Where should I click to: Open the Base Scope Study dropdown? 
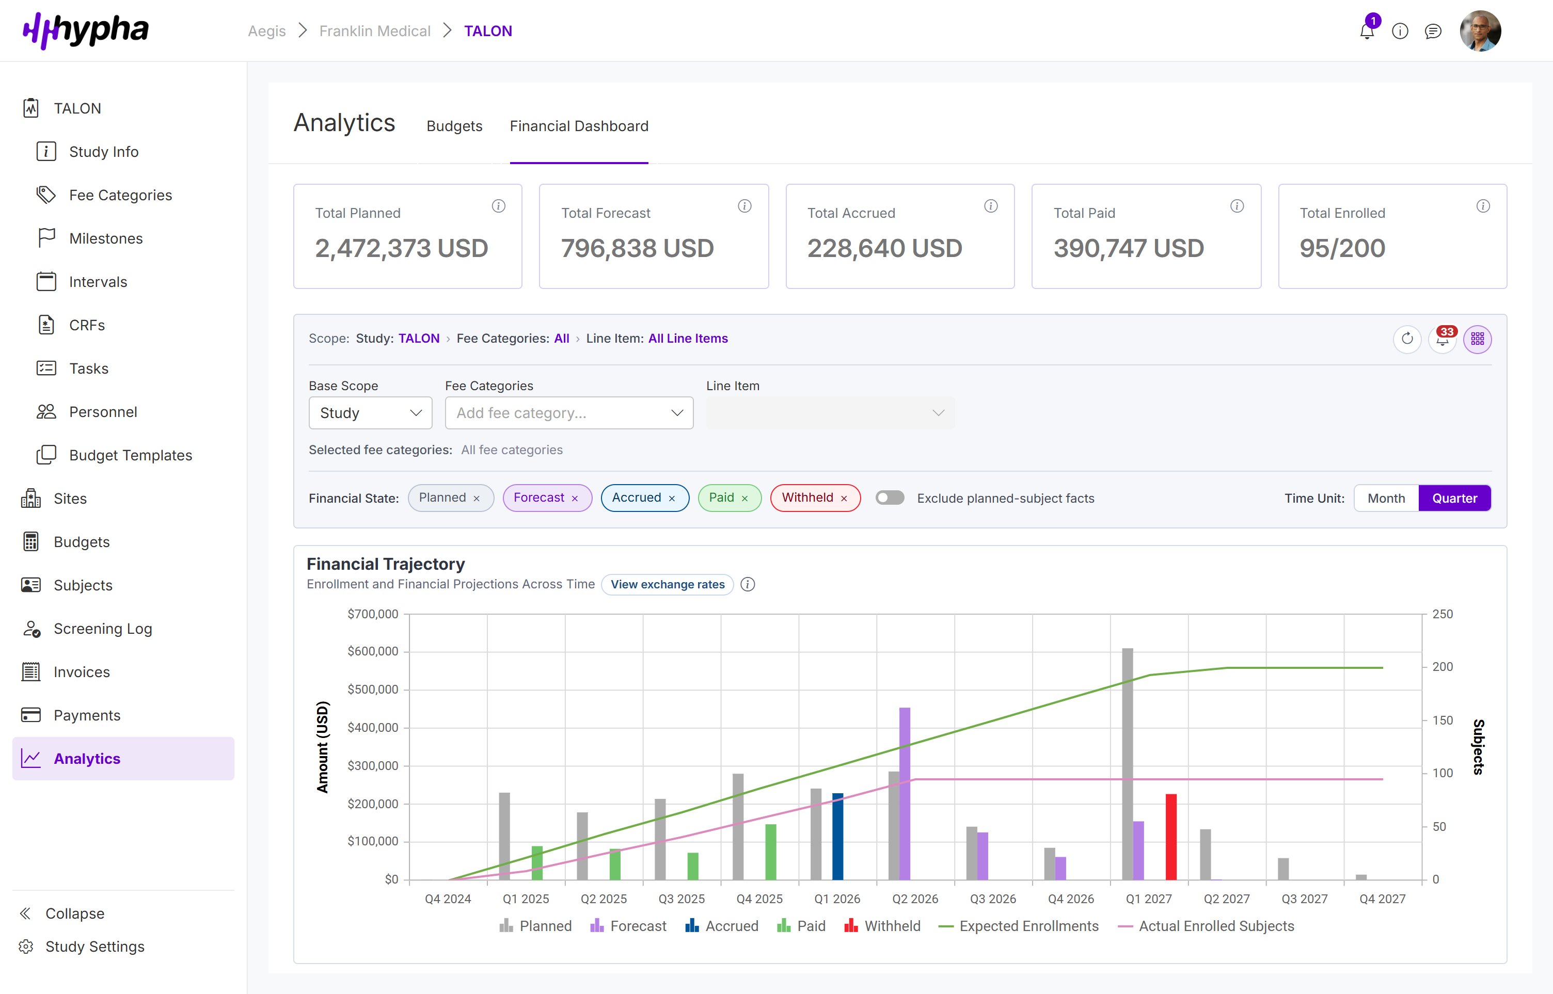(370, 412)
